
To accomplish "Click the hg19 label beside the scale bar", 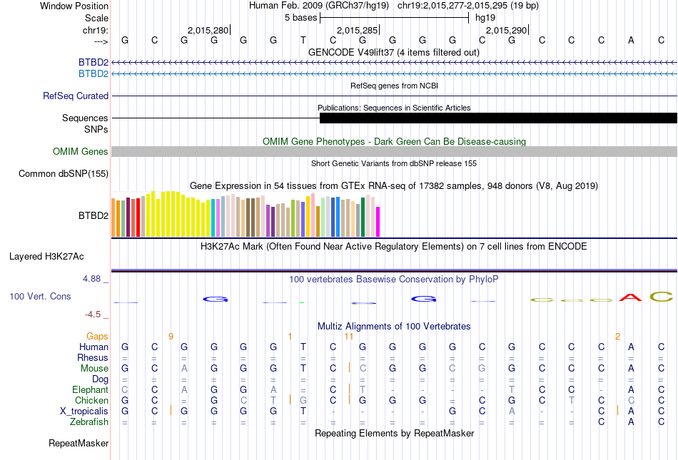I will click(485, 18).
